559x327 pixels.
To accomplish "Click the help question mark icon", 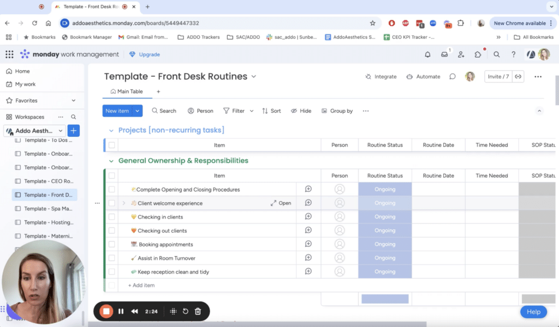I will pyautogui.click(x=513, y=55).
